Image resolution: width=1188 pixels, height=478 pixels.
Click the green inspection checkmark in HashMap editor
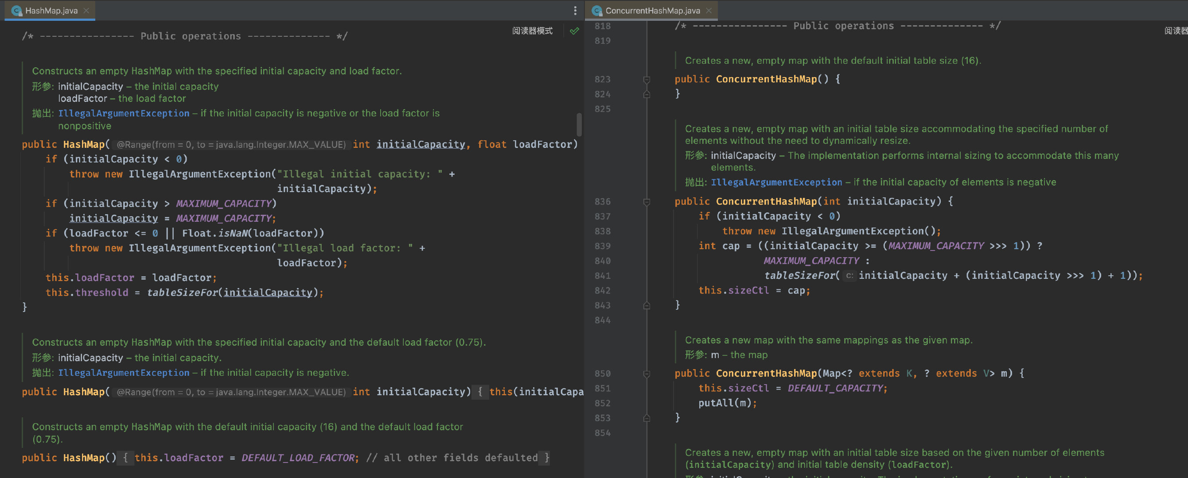(x=574, y=31)
